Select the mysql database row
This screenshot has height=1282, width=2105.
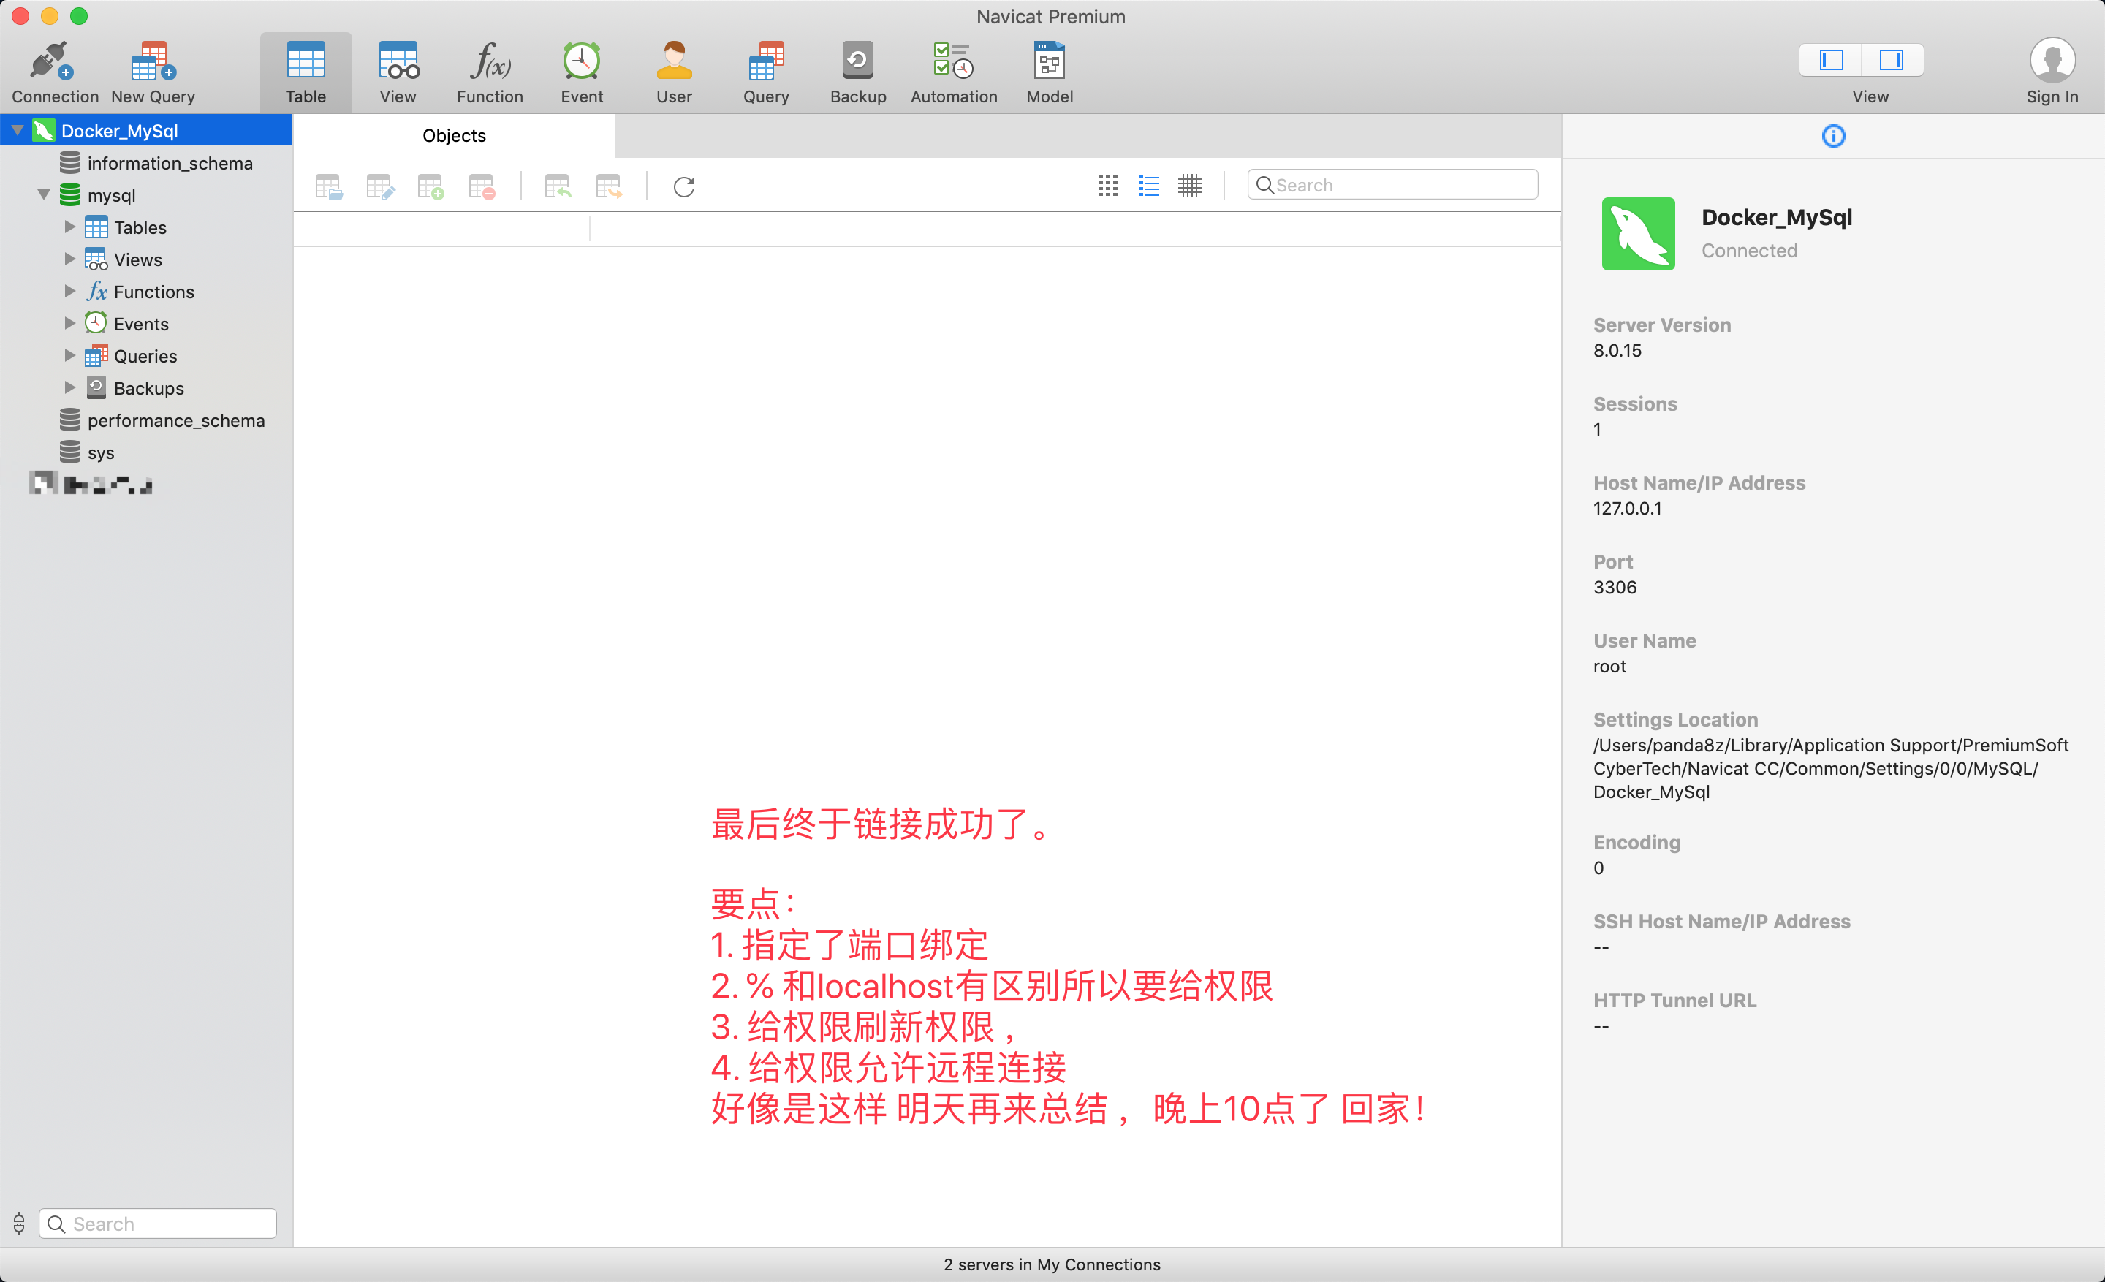146,196
